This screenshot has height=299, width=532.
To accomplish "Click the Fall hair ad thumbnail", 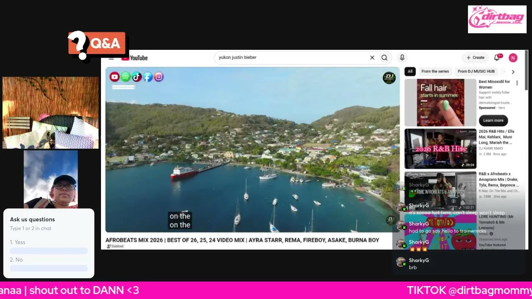I will click(440, 103).
